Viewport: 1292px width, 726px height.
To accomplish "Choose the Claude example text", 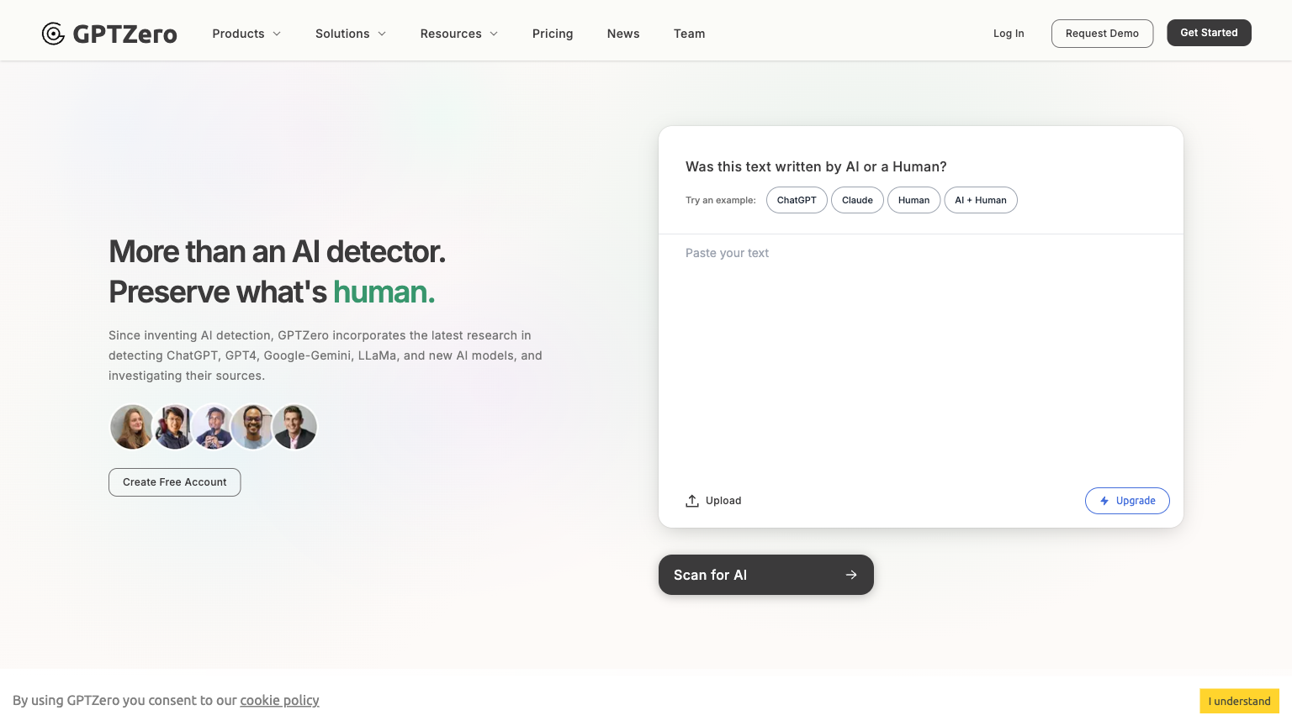I will pos(857,200).
